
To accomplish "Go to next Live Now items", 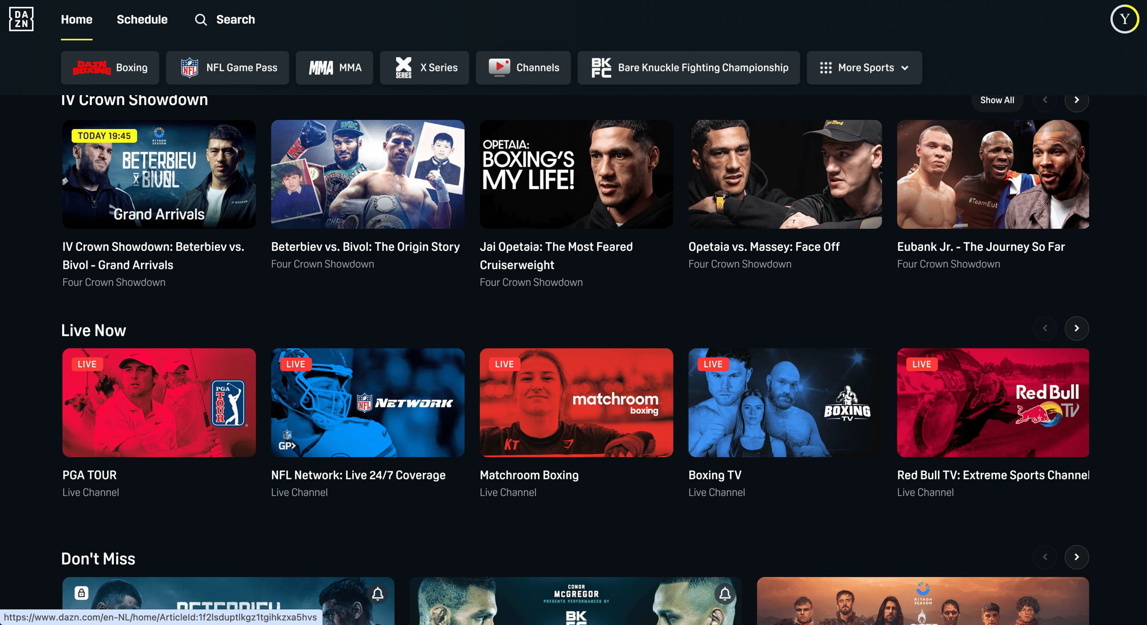I will (1076, 328).
